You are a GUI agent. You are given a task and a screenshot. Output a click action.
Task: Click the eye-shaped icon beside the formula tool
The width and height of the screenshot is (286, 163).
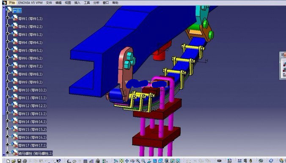point(74,161)
